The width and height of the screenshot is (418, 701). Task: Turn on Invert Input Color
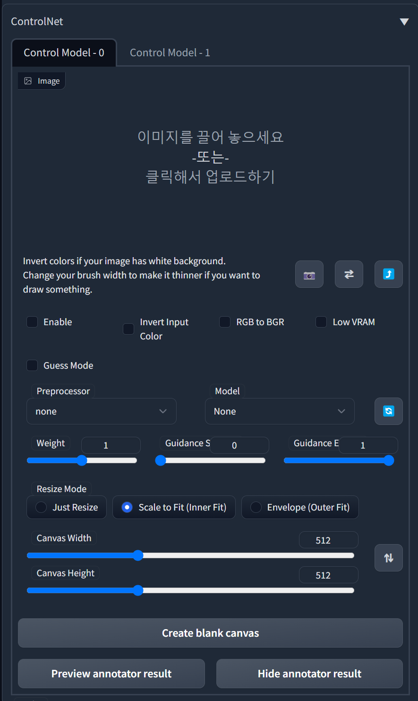tap(128, 329)
